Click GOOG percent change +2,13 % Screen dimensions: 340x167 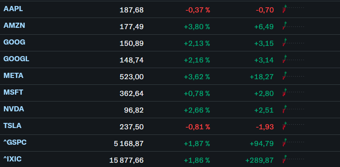point(197,43)
